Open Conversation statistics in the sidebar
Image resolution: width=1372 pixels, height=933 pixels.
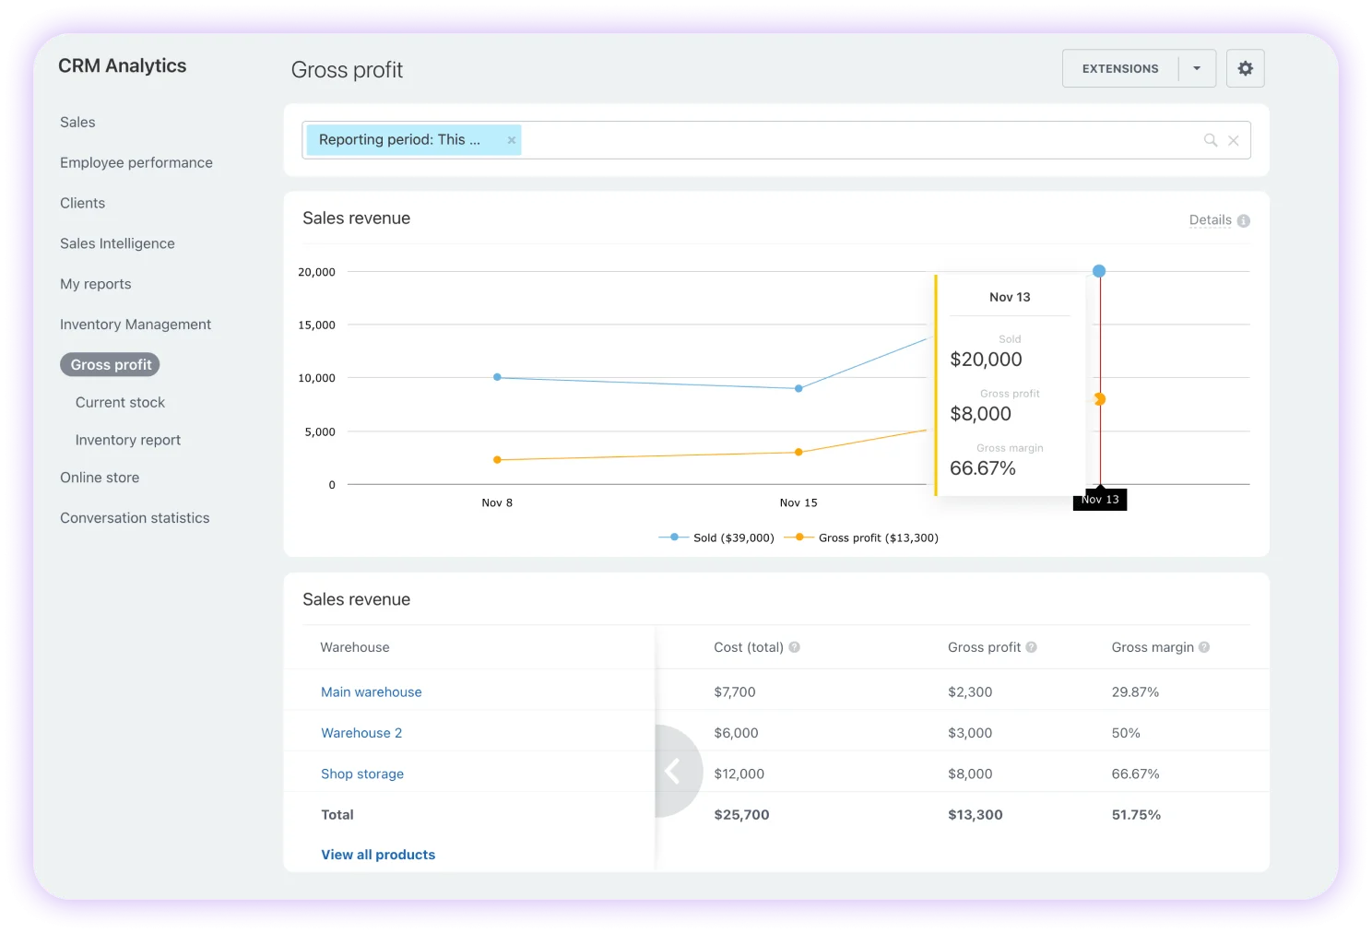135,517
